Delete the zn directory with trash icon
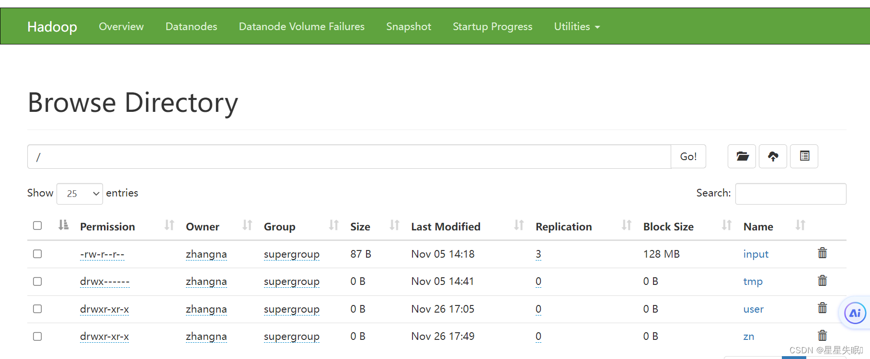Viewport: 870px width, 359px height. (x=822, y=336)
